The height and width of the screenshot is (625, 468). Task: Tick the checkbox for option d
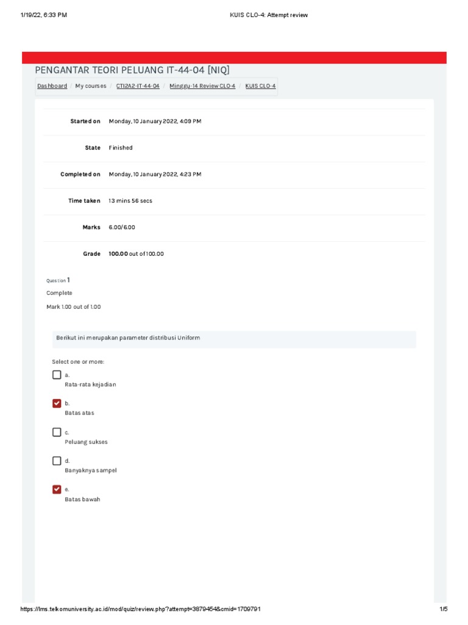point(57,461)
